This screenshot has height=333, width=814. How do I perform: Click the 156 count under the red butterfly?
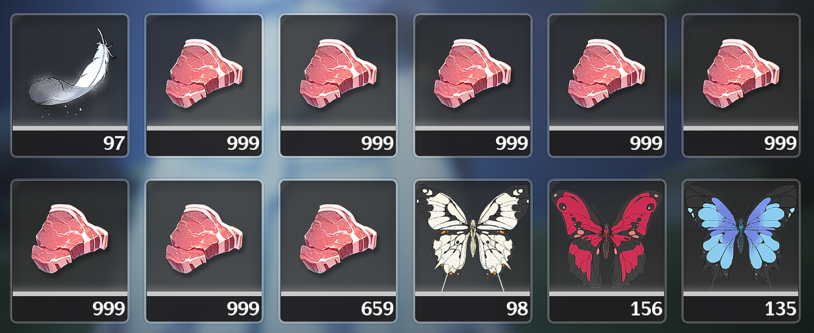[x=647, y=309]
